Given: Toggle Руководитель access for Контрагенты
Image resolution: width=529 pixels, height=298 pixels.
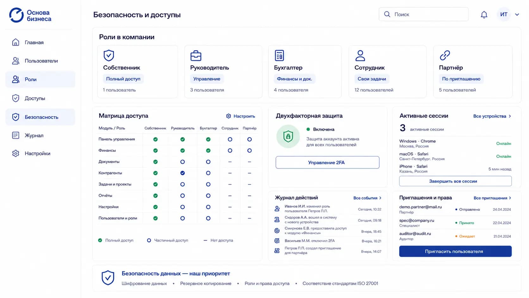Looking at the screenshot, I should pyautogui.click(x=183, y=173).
